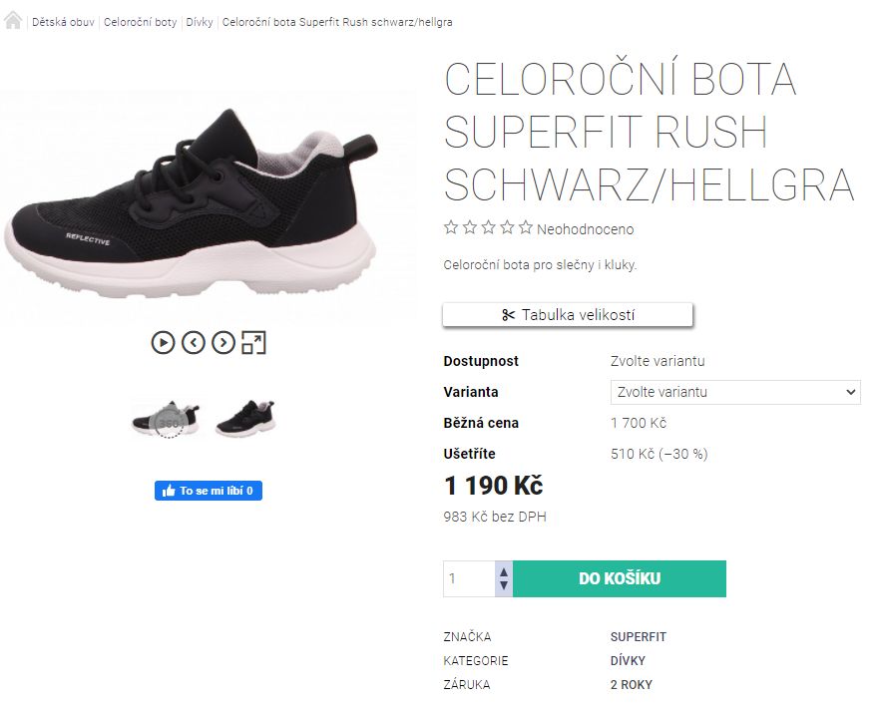Click the SUPERFIT brand link
Image resolution: width=879 pixels, height=710 pixels.
click(639, 637)
